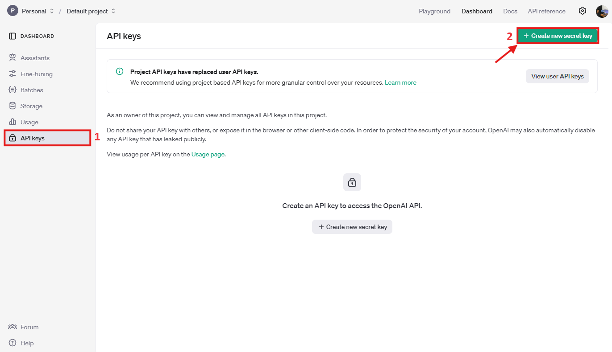The height and width of the screenshot is (352, 612).
Task: Click the Help question mark icon
Action: 12,343
